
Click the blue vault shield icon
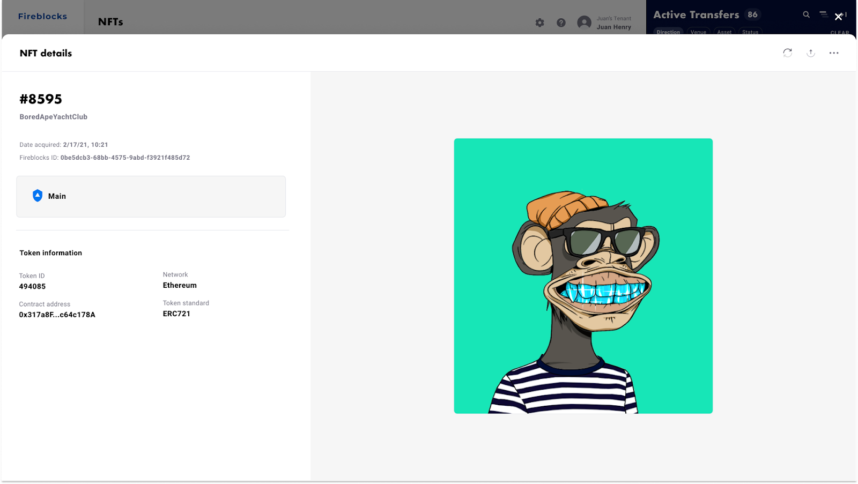(x=38, y=196)
